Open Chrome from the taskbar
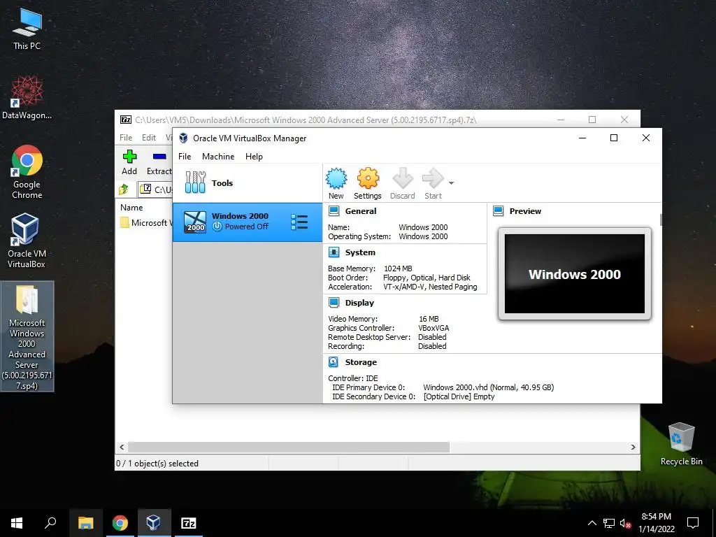The height and width of the screenshot is (537, 716). (120, 523)
